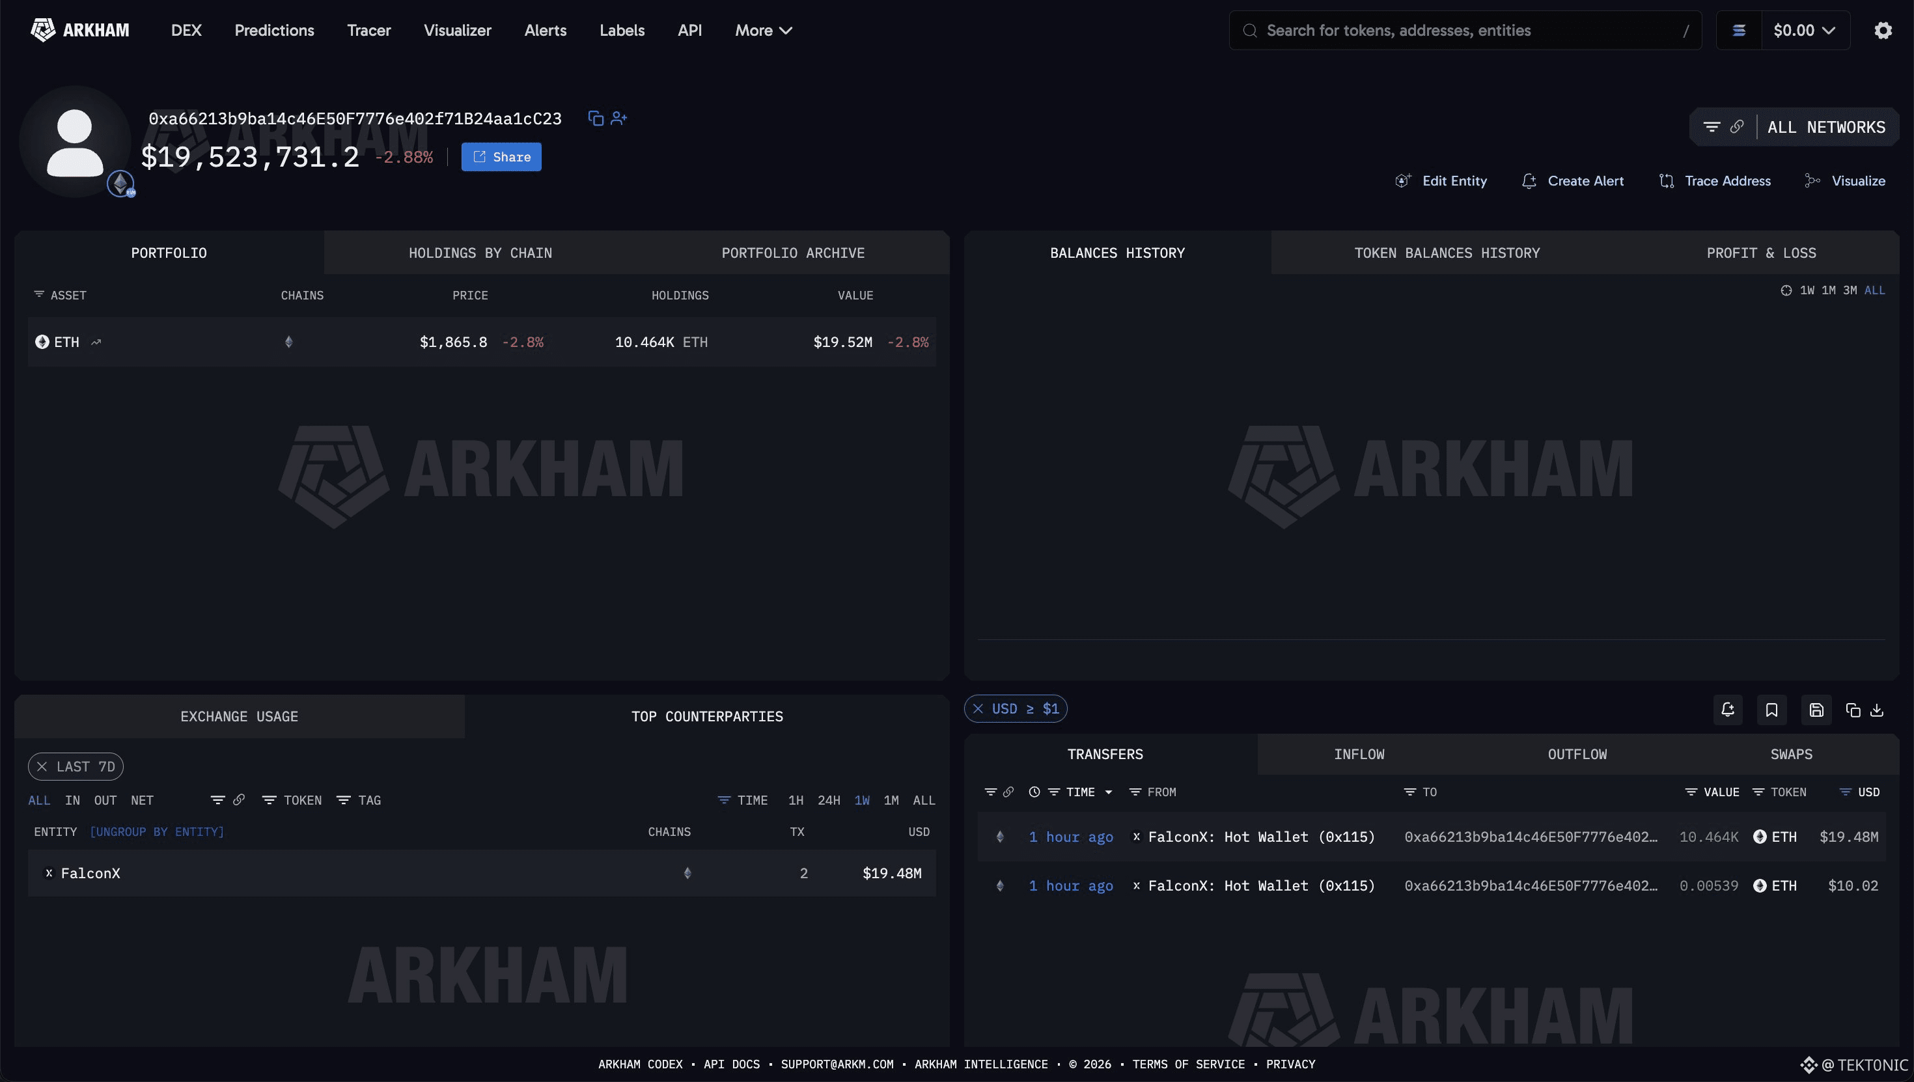Viewport: 1914px width, 1082px height.
Task: Set balances history range to 1W
Action: [x=1807, y=290]
